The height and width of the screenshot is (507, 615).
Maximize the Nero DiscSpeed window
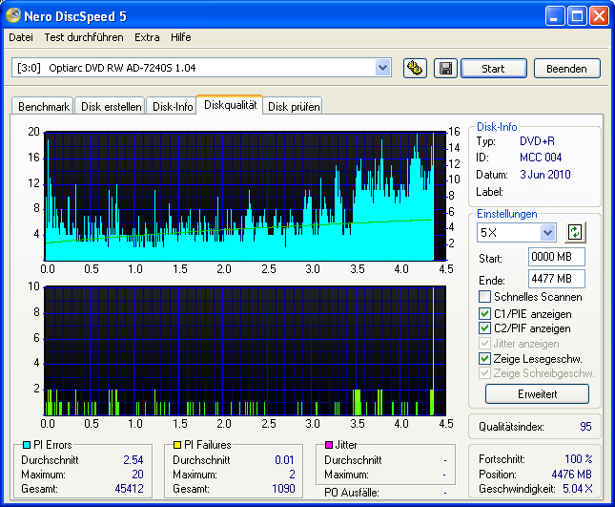[577, 16]
